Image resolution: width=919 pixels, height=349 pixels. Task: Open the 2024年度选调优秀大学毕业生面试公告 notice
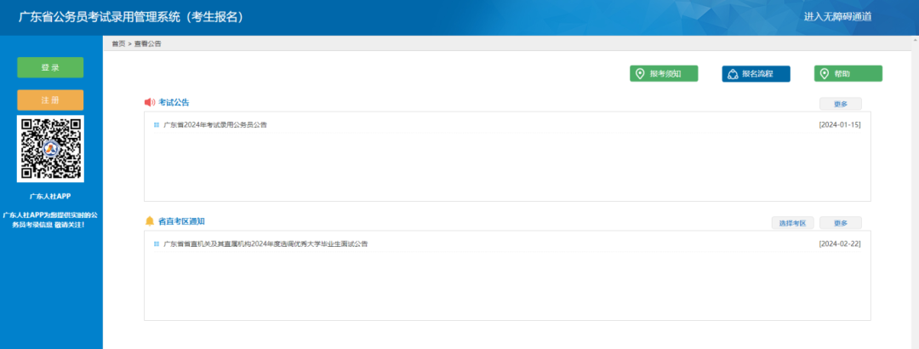click(265, 243)
